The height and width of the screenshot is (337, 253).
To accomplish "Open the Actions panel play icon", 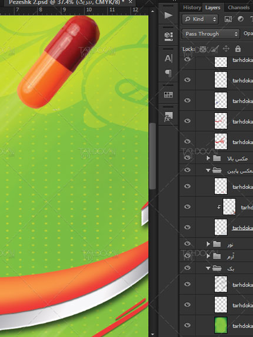I will [x=168, y=15].
